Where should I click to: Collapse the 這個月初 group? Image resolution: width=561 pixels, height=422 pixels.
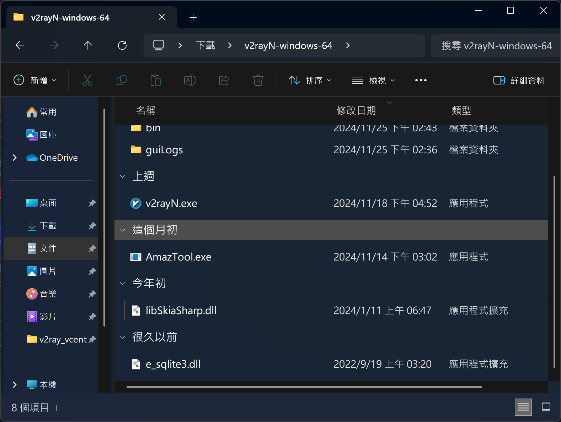[x=123, y=230]
